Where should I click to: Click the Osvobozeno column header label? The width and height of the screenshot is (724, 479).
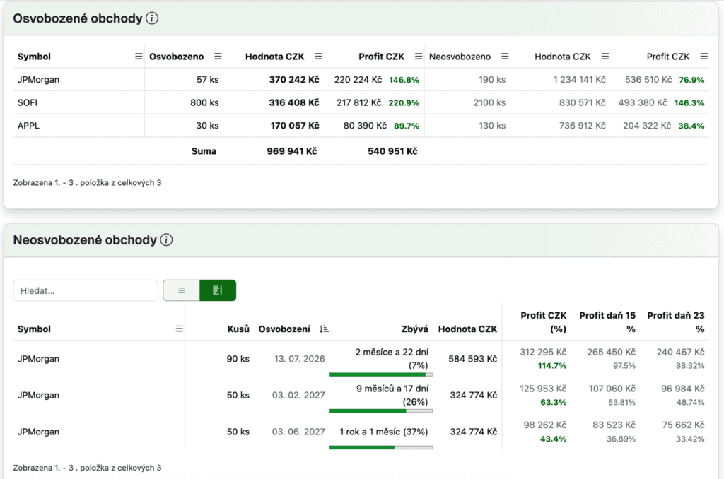click(177, 57)
